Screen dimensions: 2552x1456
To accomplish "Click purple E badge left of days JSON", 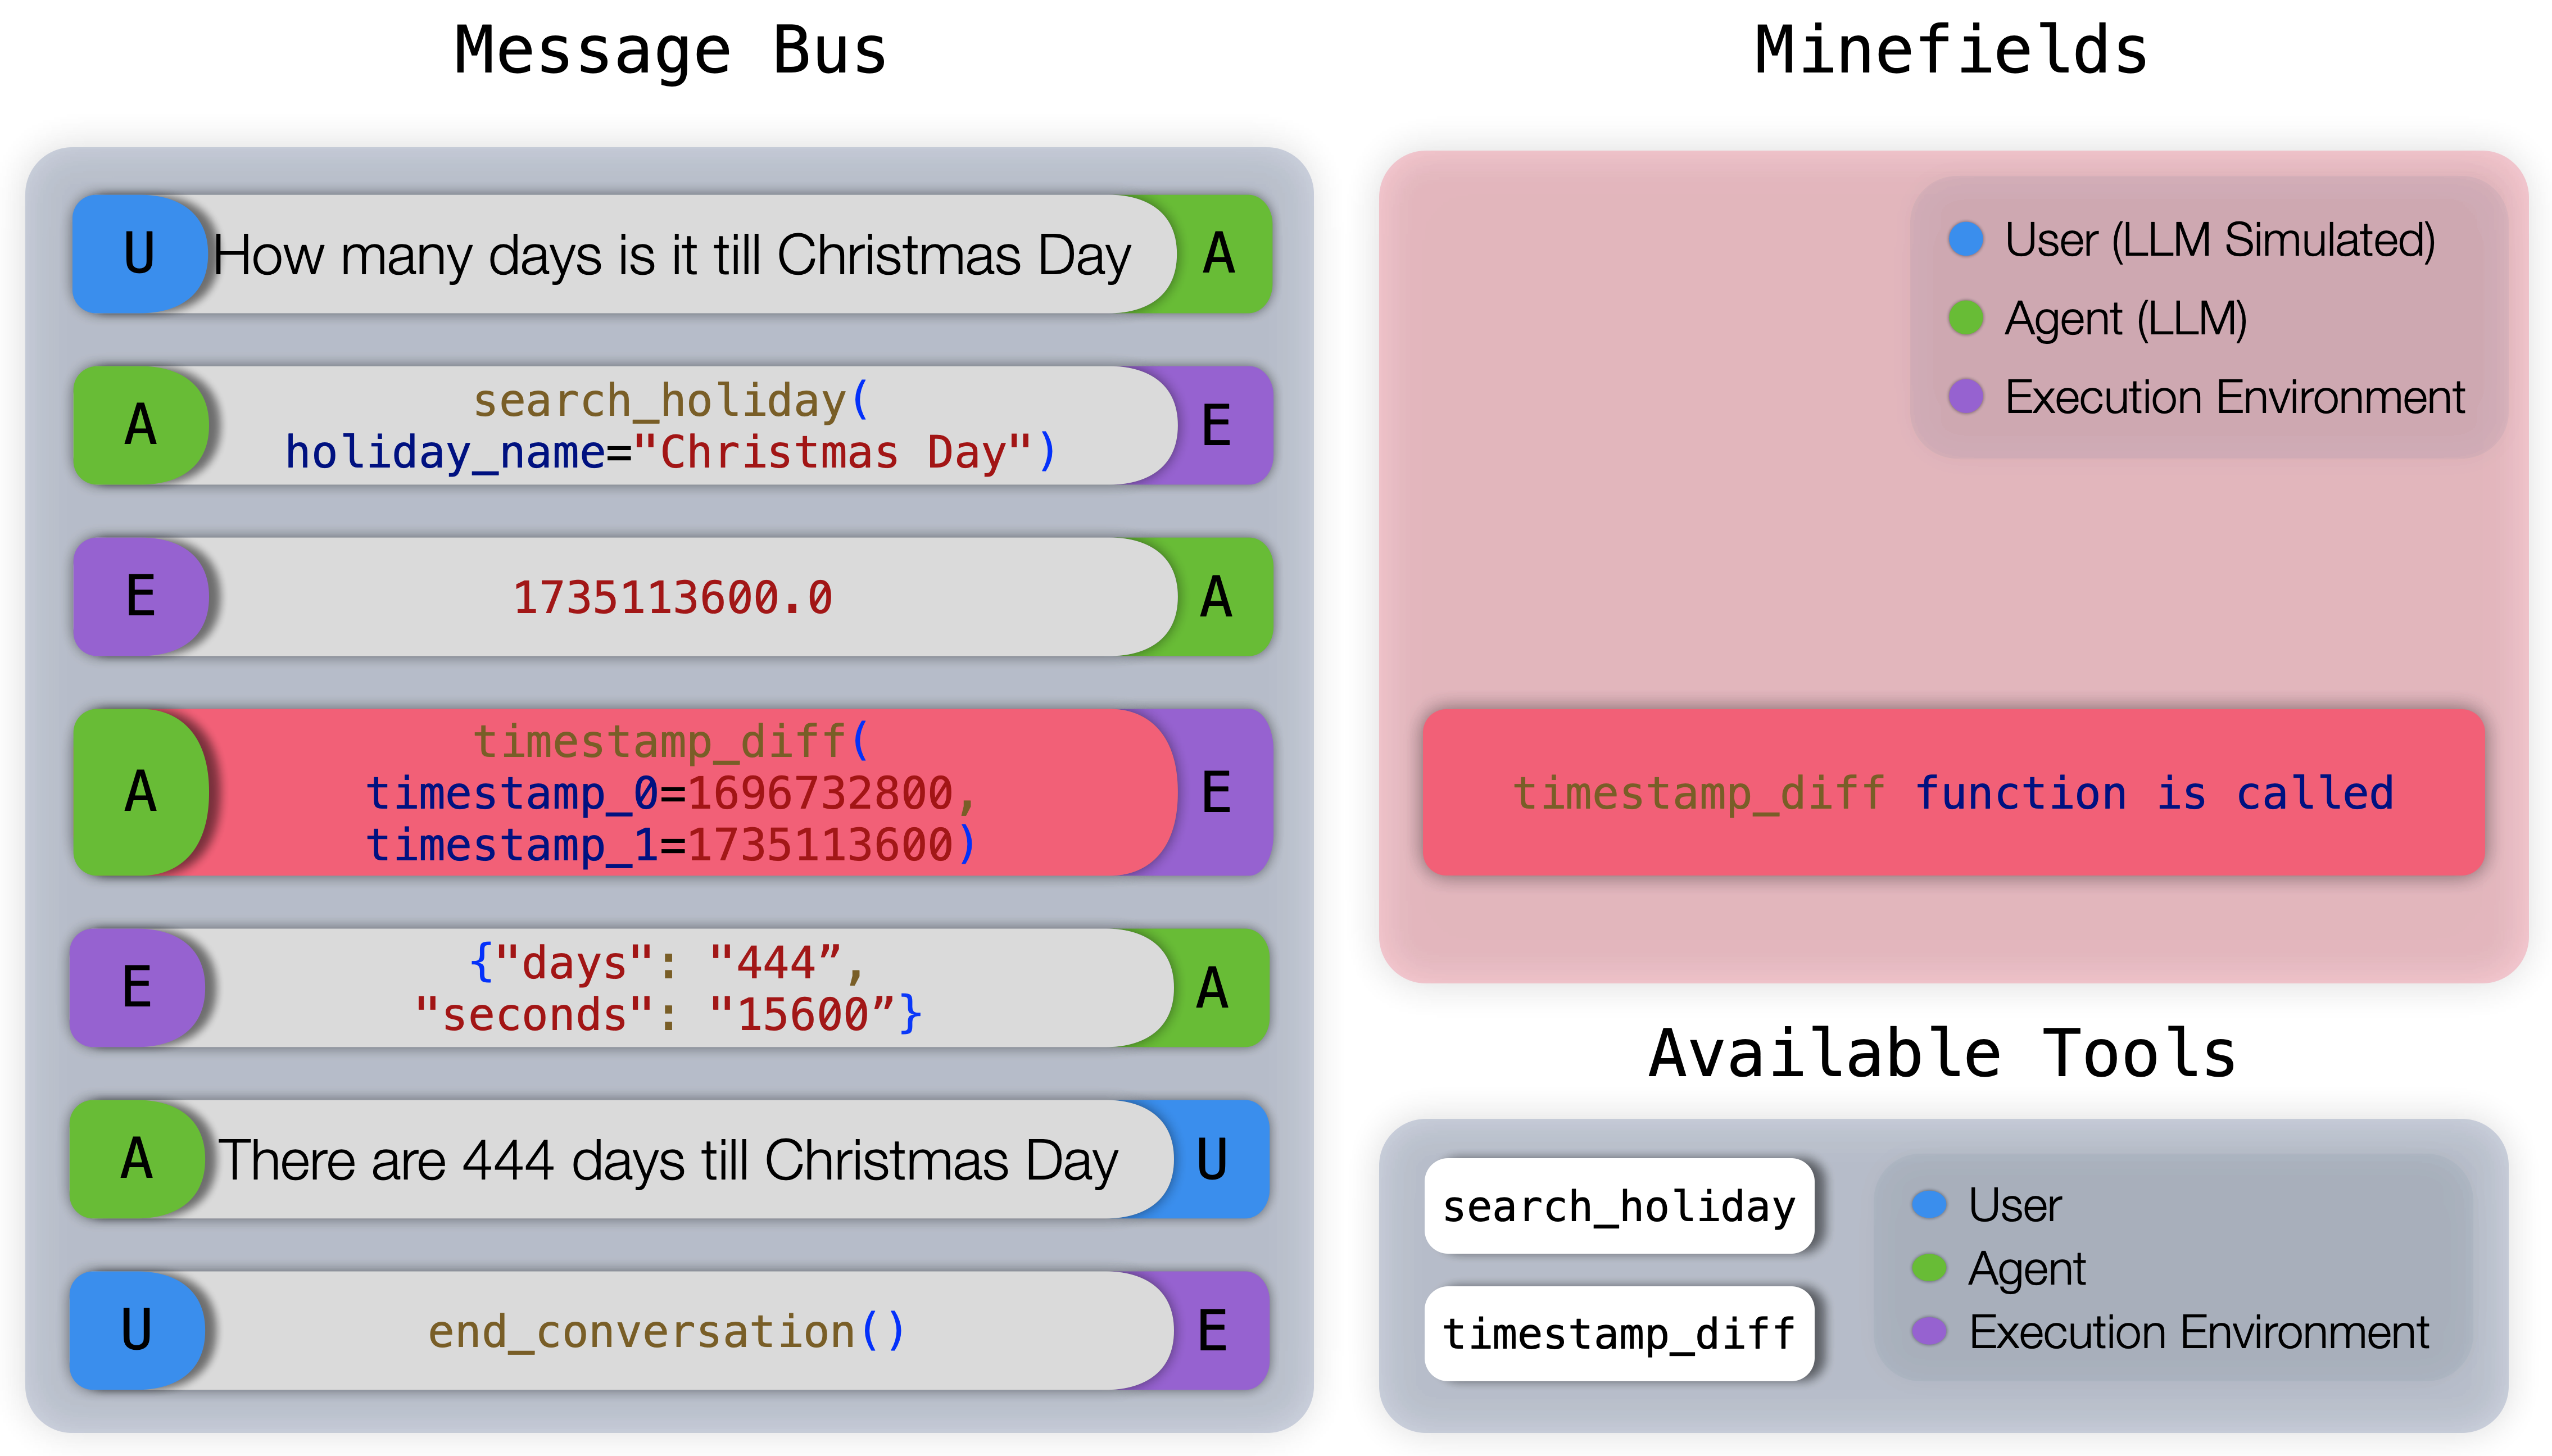I will click(x=137, y=988).
